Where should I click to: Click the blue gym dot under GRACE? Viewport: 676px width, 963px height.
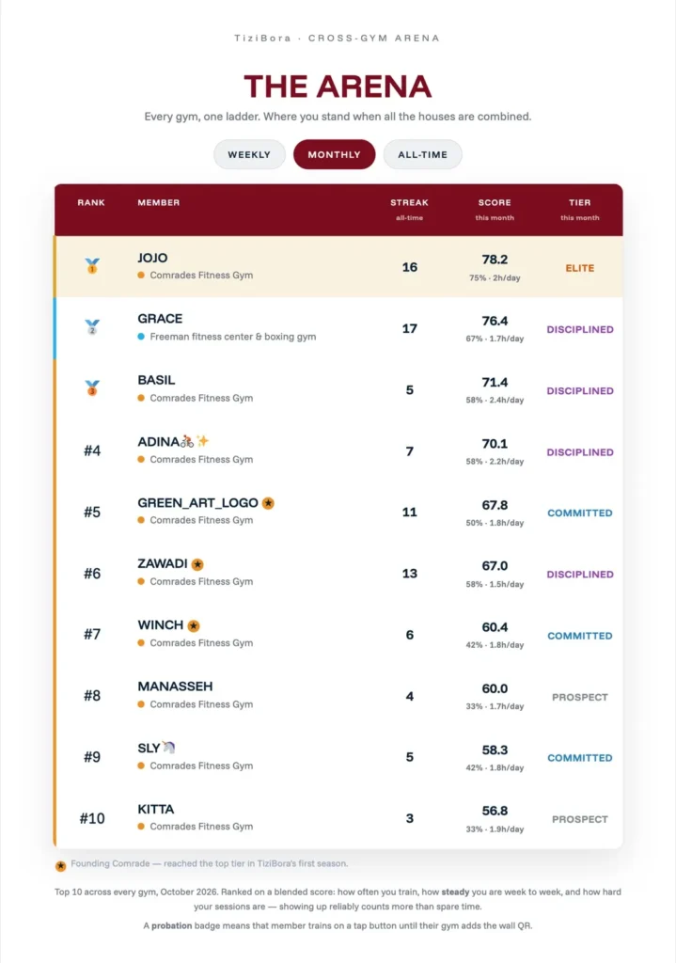[x=141, y=337]
